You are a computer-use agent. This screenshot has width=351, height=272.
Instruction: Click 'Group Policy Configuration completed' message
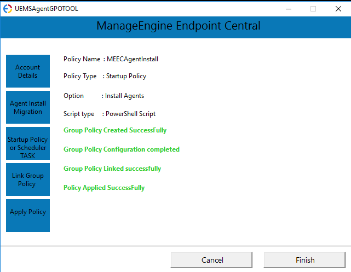[122, 149]
